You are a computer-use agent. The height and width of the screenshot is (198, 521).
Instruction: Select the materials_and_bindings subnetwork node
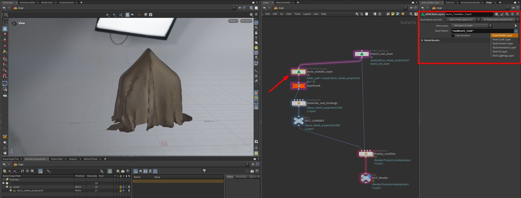click(x=298, y=103)
